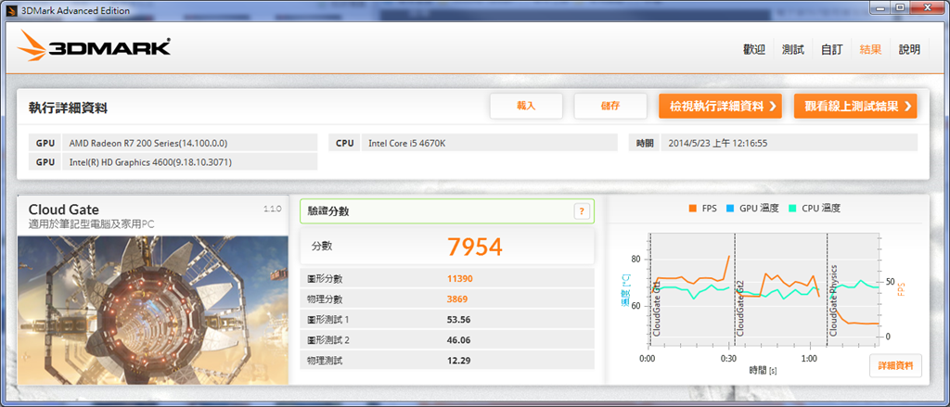
Task: Click the timestamp 2014/5/23 上午 12:16:55
Action: (x=790, y=143)
